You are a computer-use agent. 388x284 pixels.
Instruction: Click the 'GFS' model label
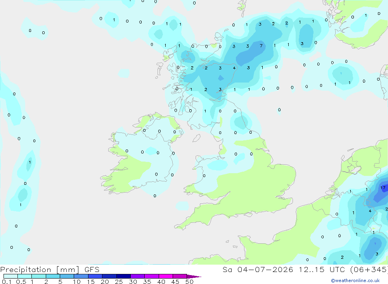(92, 269)
